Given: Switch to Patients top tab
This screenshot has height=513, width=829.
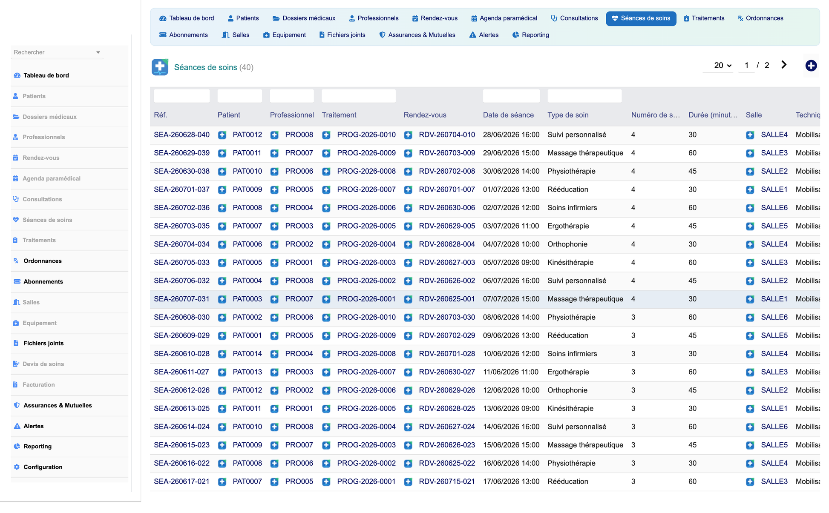Looking at the screenshot, I should click(243, 18).
